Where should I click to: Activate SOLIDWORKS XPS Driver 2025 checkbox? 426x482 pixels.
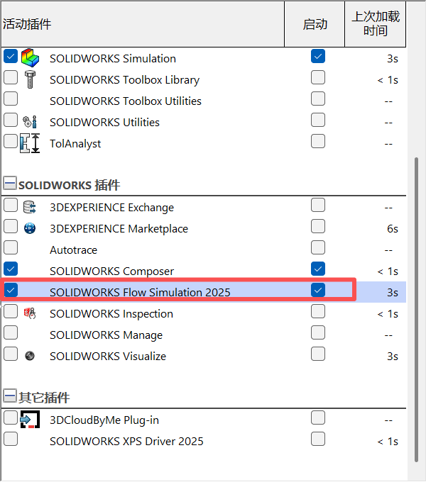(x=11, y=439)
